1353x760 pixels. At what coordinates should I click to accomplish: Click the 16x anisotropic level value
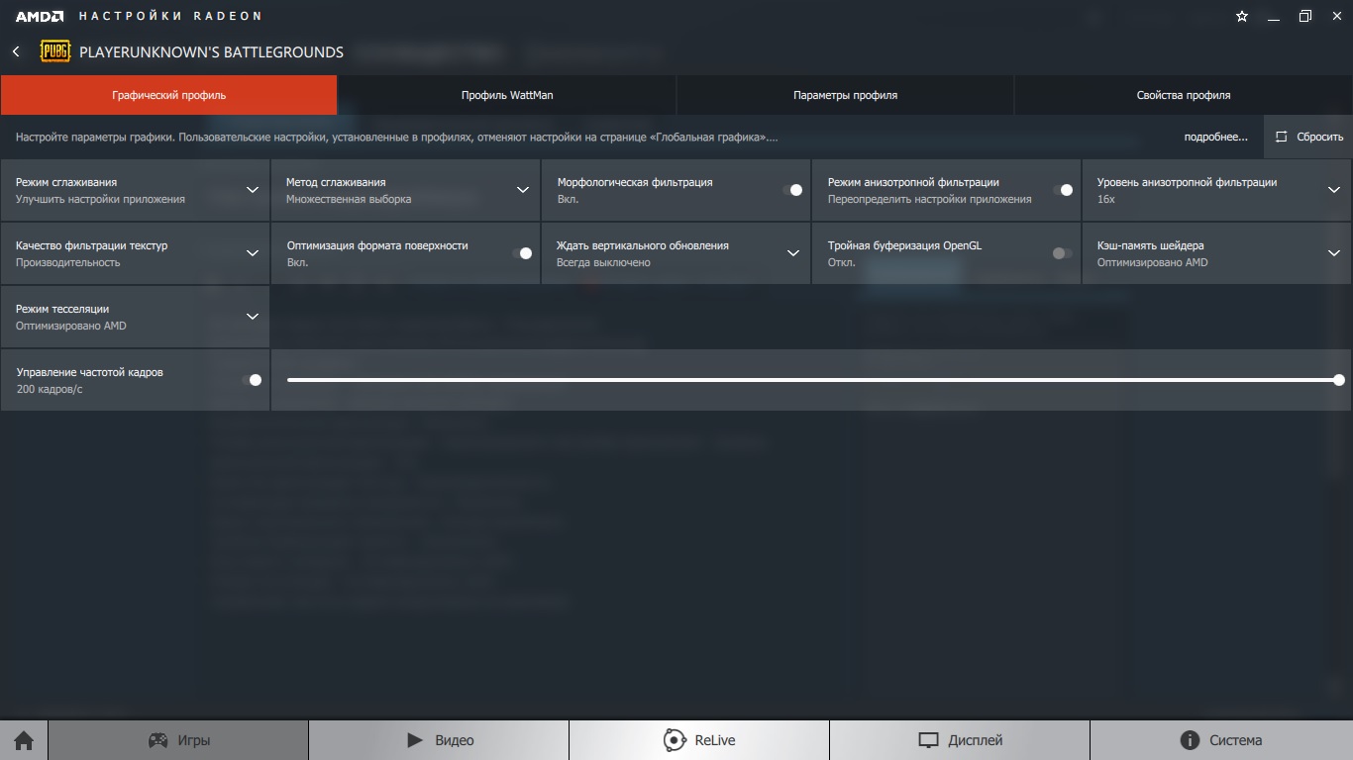click(x=1105, y=199)
